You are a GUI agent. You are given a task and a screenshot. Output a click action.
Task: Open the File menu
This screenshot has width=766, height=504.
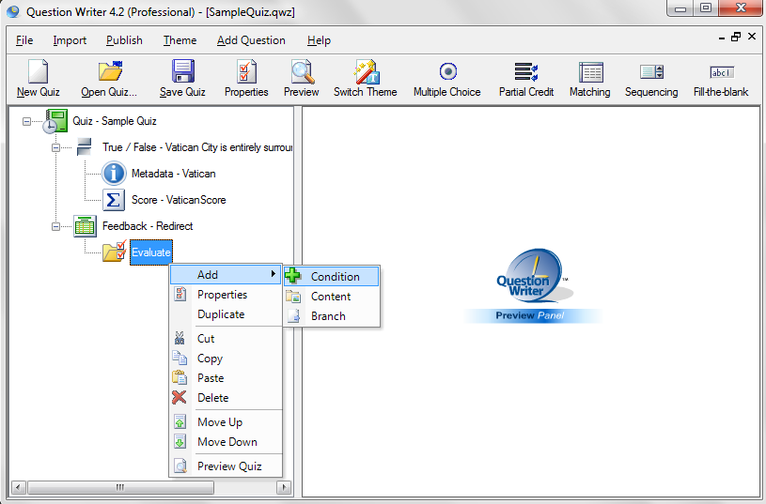point(24,40)
